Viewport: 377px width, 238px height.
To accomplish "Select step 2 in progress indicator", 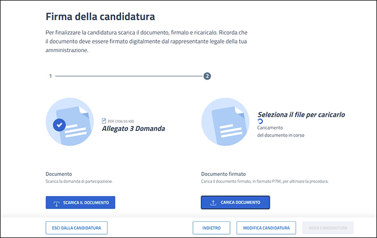I will point(207,76).
